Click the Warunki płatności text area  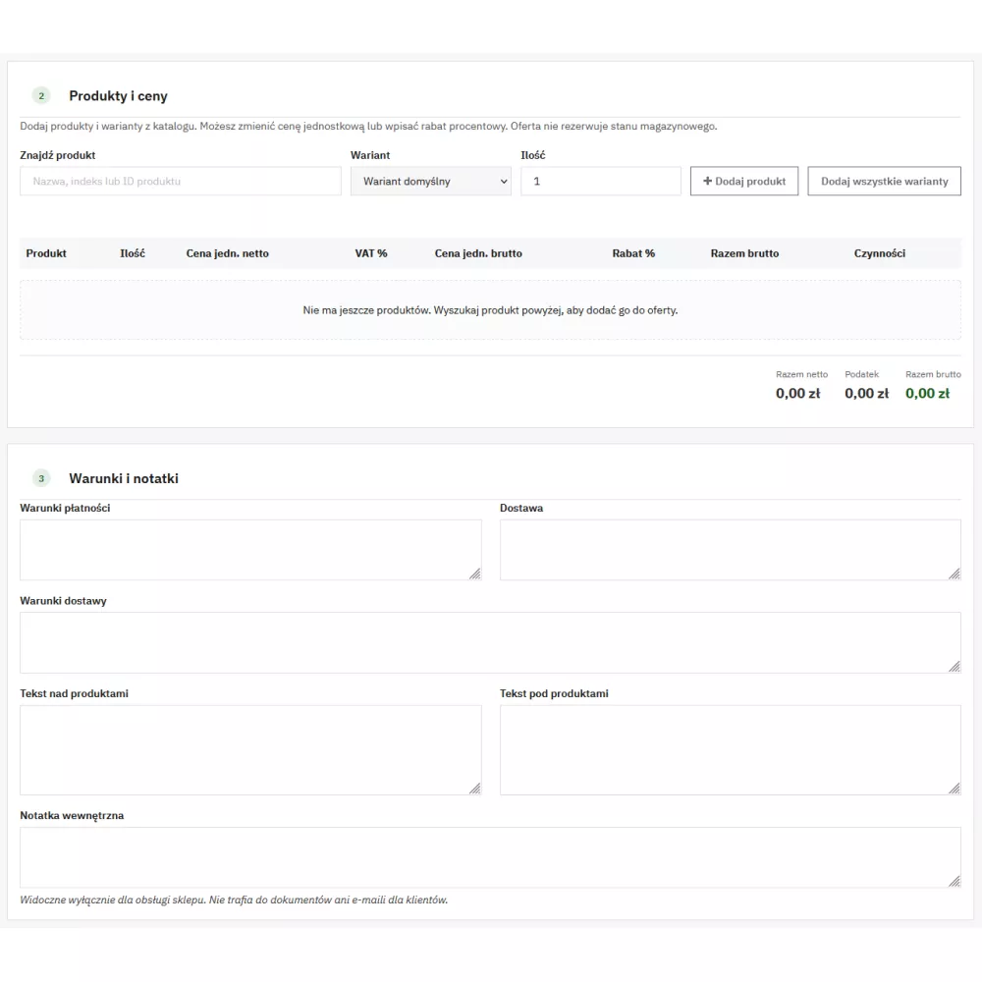pyautogui.click(x=250, y=550)
